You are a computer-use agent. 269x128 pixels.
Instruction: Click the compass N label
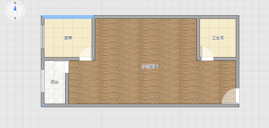15,3
